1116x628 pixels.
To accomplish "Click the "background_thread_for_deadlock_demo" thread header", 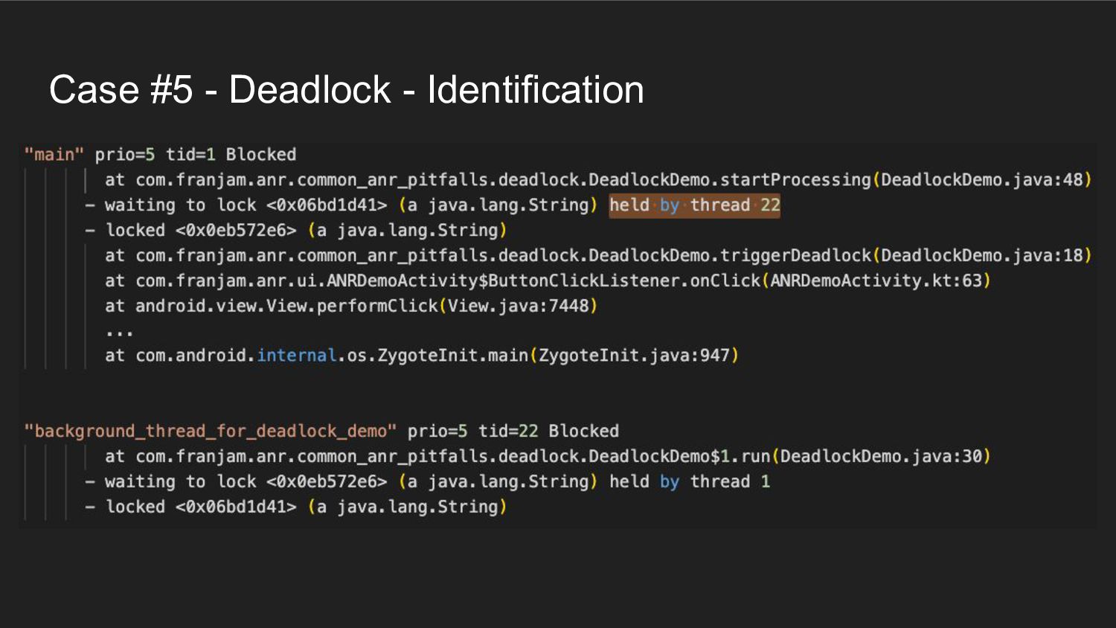I will 321,432.
